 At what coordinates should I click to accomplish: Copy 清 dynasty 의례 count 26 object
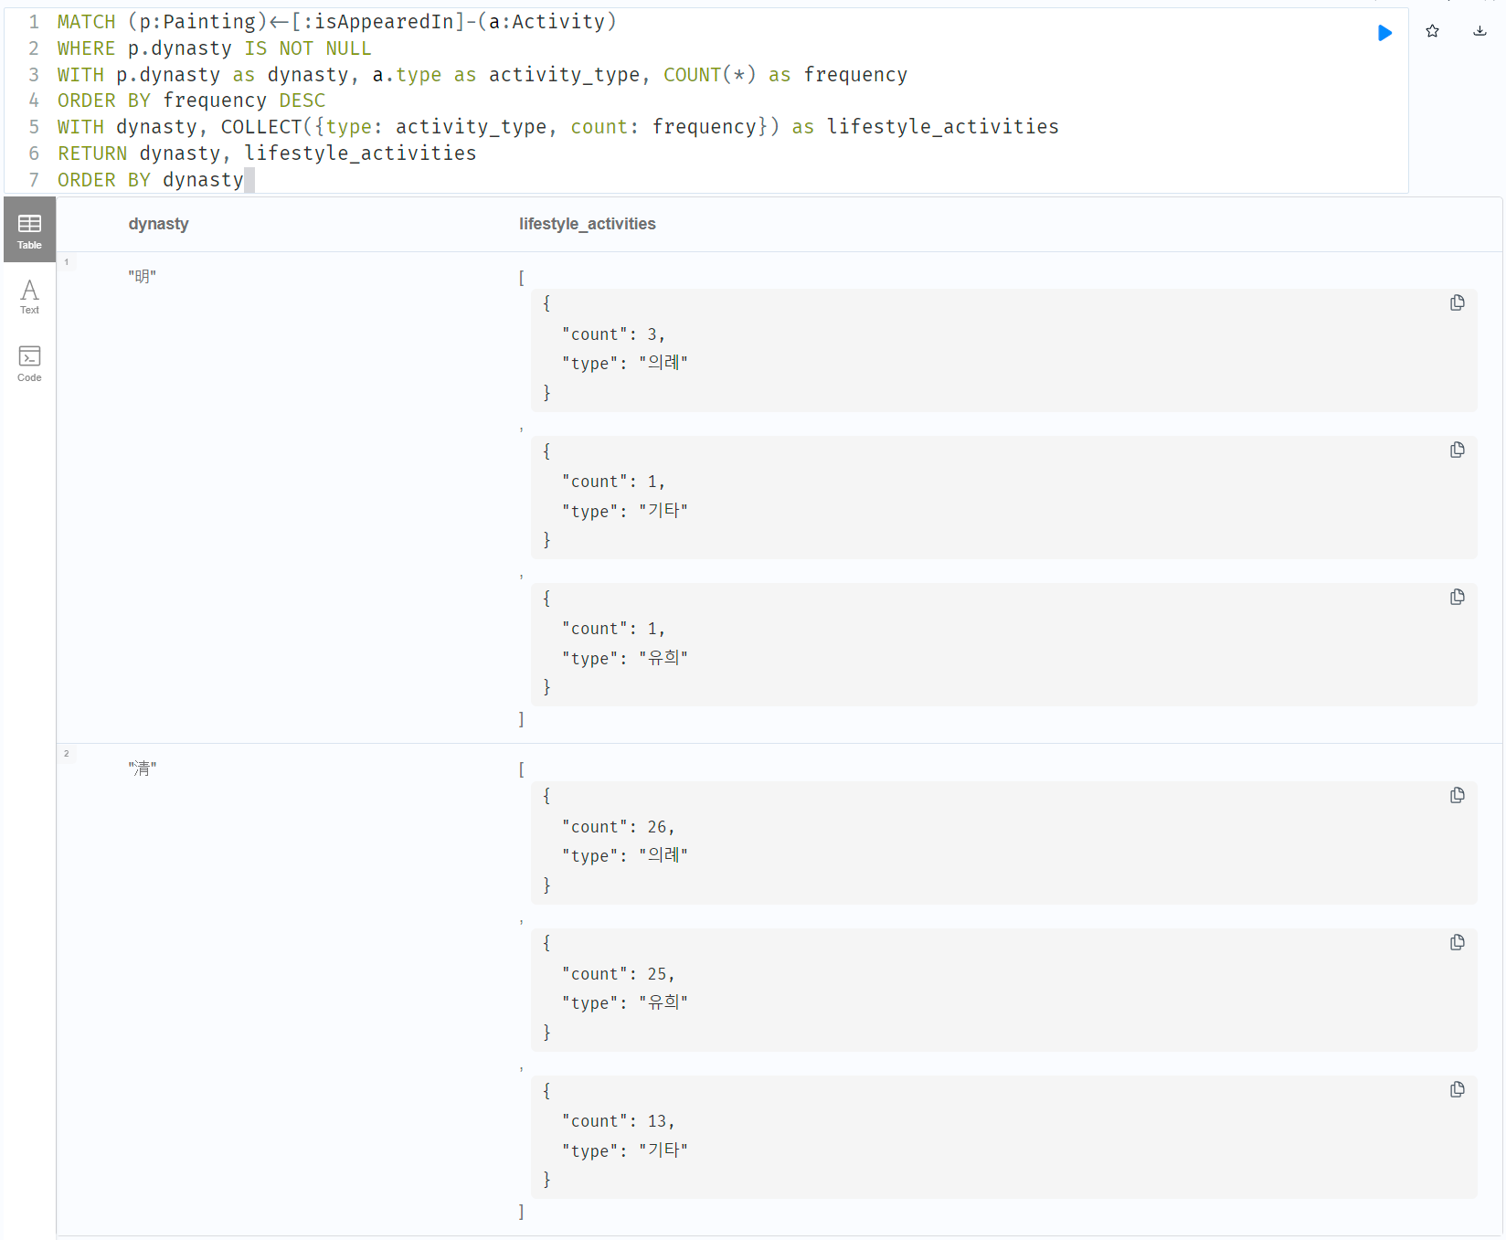click(1457, 796)
